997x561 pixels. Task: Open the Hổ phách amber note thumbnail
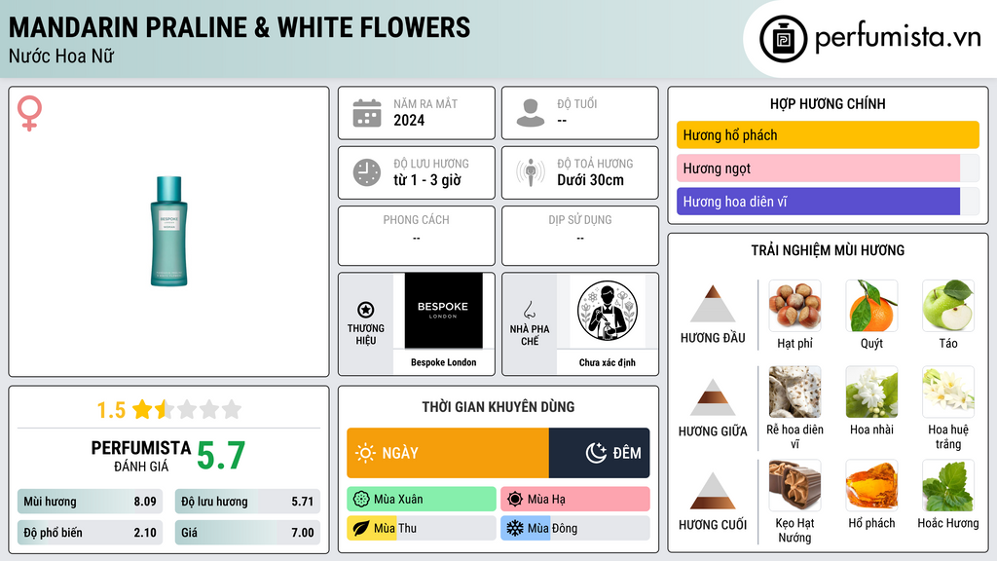(871, 486)
